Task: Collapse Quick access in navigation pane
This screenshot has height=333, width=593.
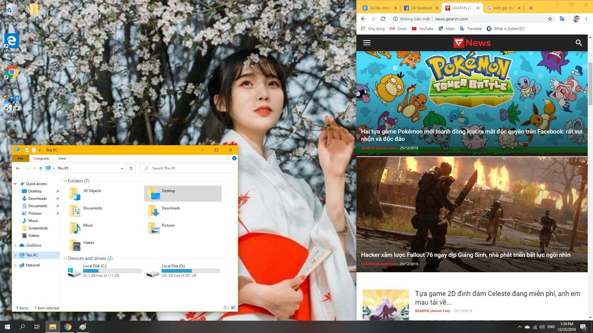Action: [16, 184]
